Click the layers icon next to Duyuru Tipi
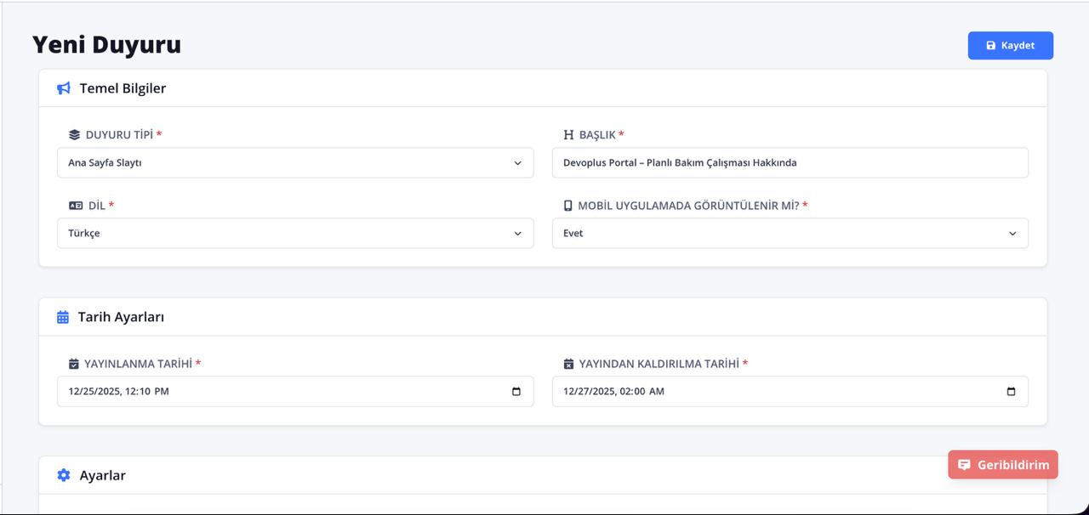Screen dimensions: 1089x515 click(x=75, y=135)
